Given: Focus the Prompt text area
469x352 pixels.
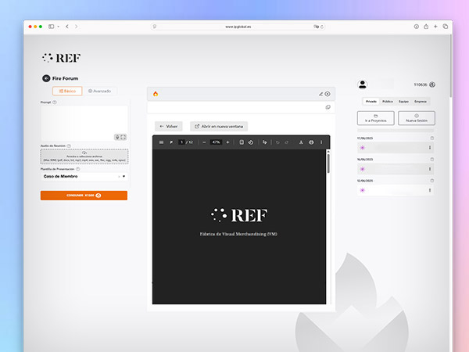Looking at the screenshot, I should [84, 123].
